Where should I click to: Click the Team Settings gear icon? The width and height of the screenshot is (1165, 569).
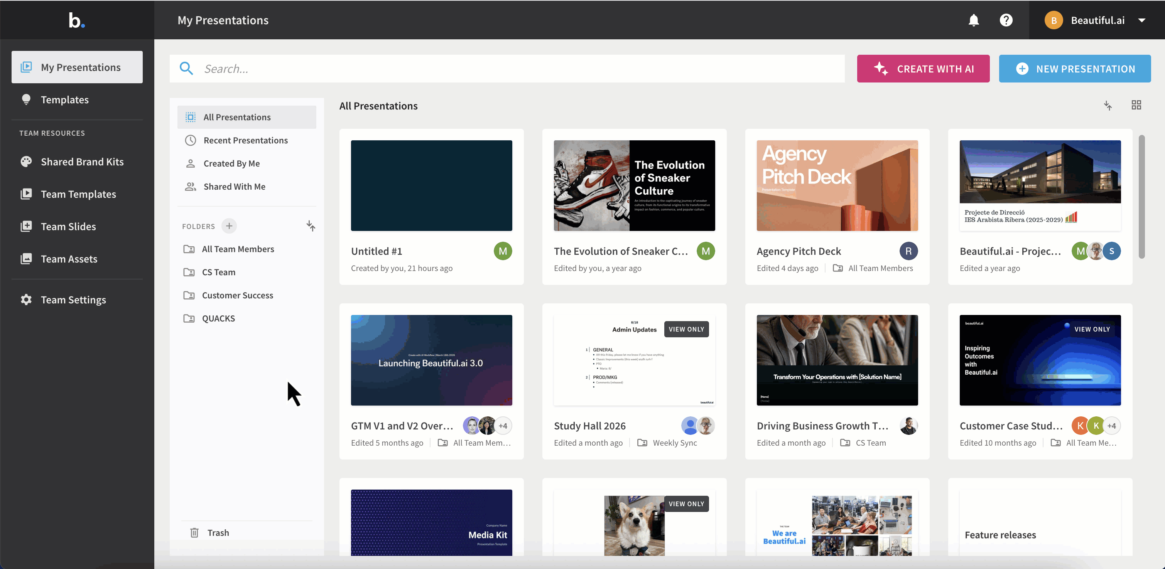point(26,300)
